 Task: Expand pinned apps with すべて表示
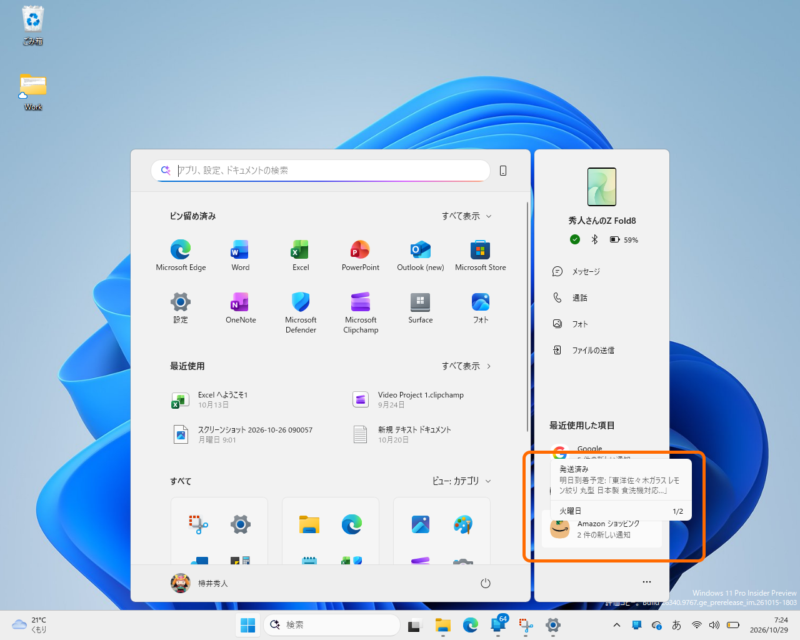tap(467, 216)
